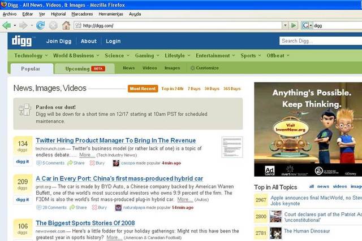Open the Archivo menu
This screenshot has height=241, width=362.
10,14
